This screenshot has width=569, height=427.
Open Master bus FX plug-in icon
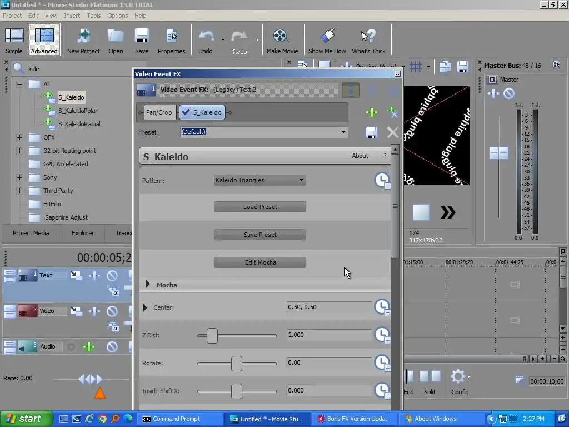(x=493, y=93)
